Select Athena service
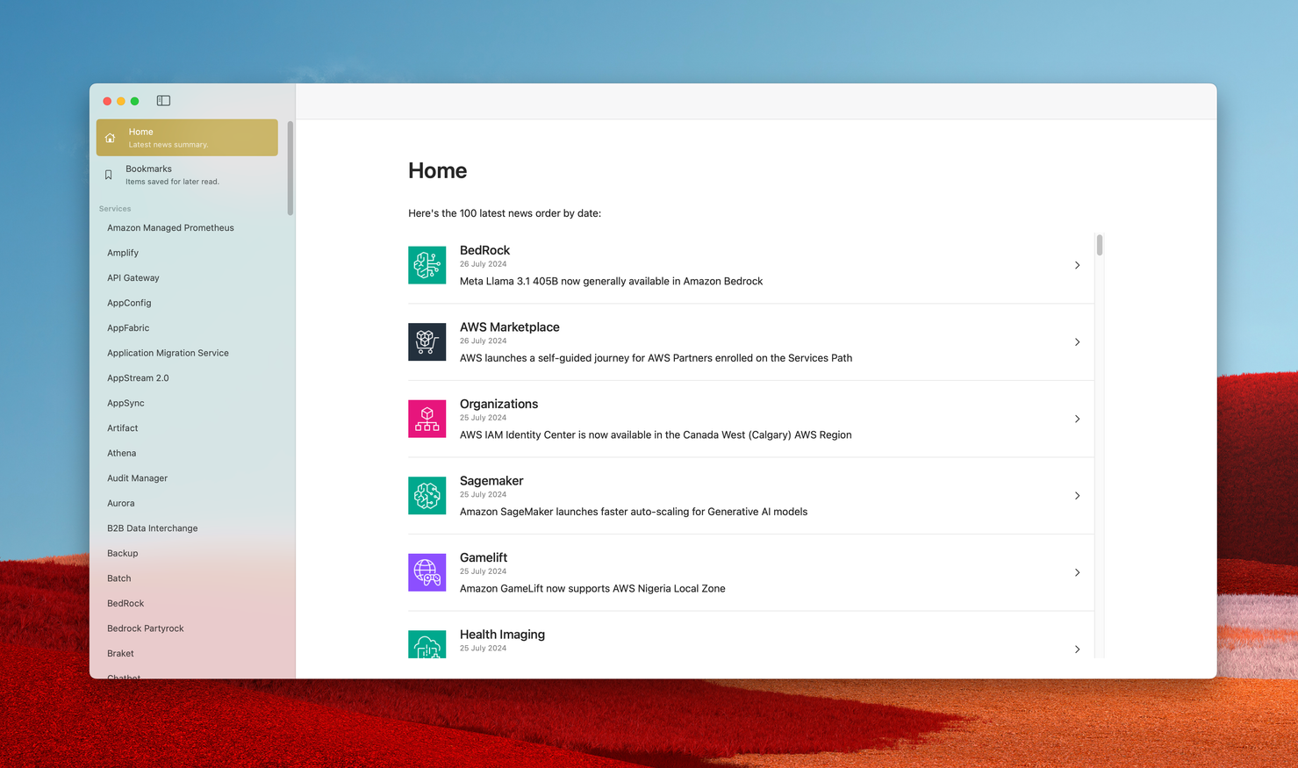 coord(121,453)
